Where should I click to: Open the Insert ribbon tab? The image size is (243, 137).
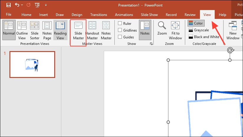coord(43,14)
